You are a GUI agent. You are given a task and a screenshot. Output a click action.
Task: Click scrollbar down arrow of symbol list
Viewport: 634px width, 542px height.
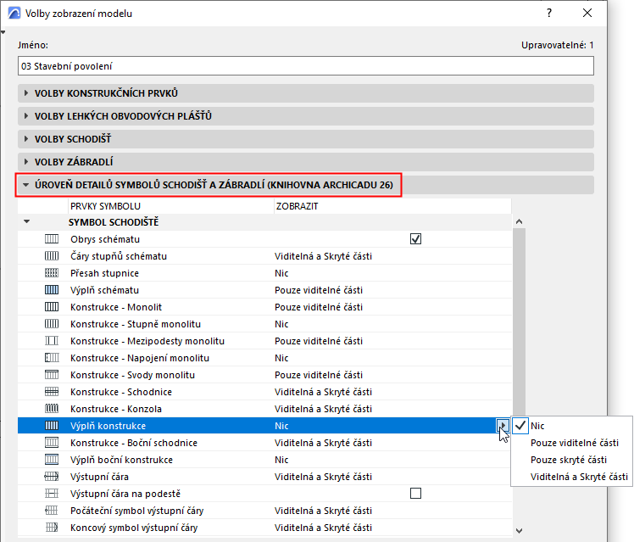pyautogui.click(x=520, y=531)
